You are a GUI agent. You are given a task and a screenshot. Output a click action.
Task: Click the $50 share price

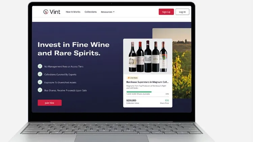167,101
